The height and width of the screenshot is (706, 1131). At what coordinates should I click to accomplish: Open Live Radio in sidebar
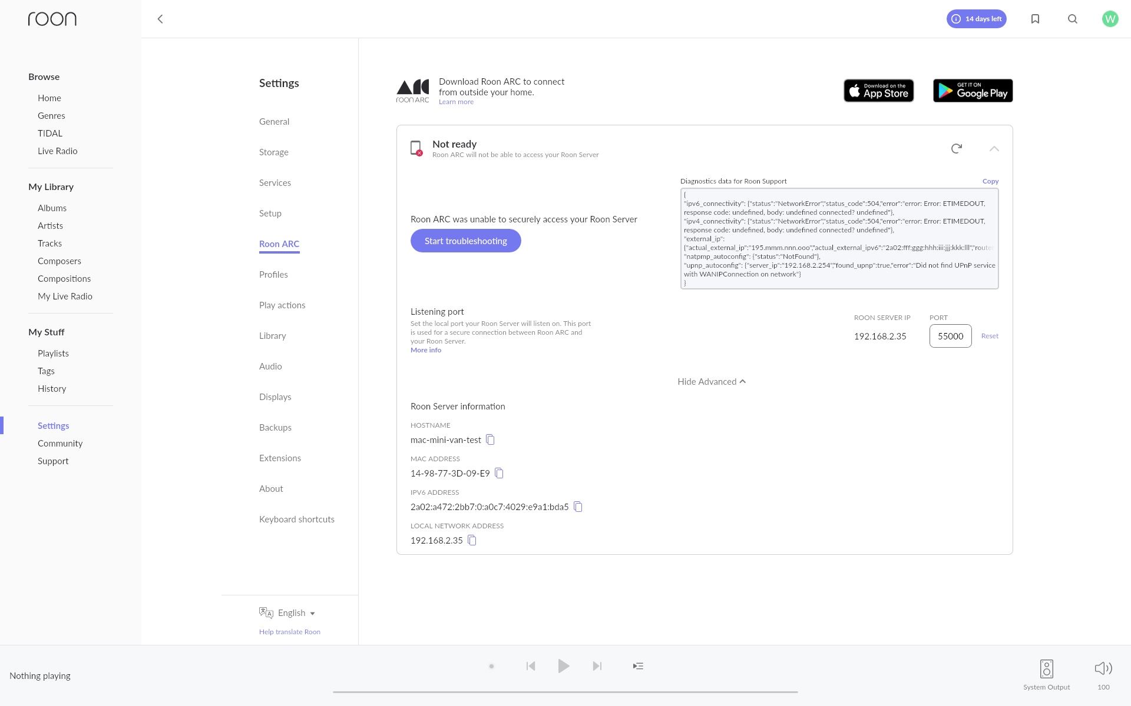coord(58,151)
